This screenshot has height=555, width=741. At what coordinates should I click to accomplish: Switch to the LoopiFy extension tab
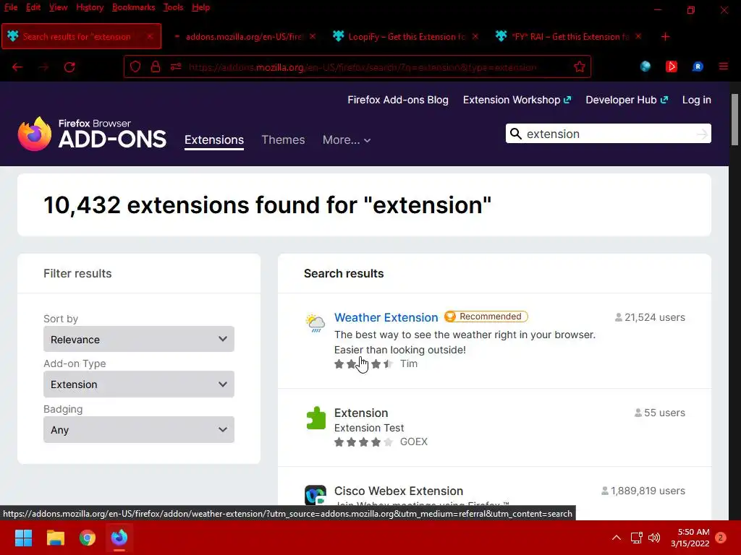coord(405,36)
